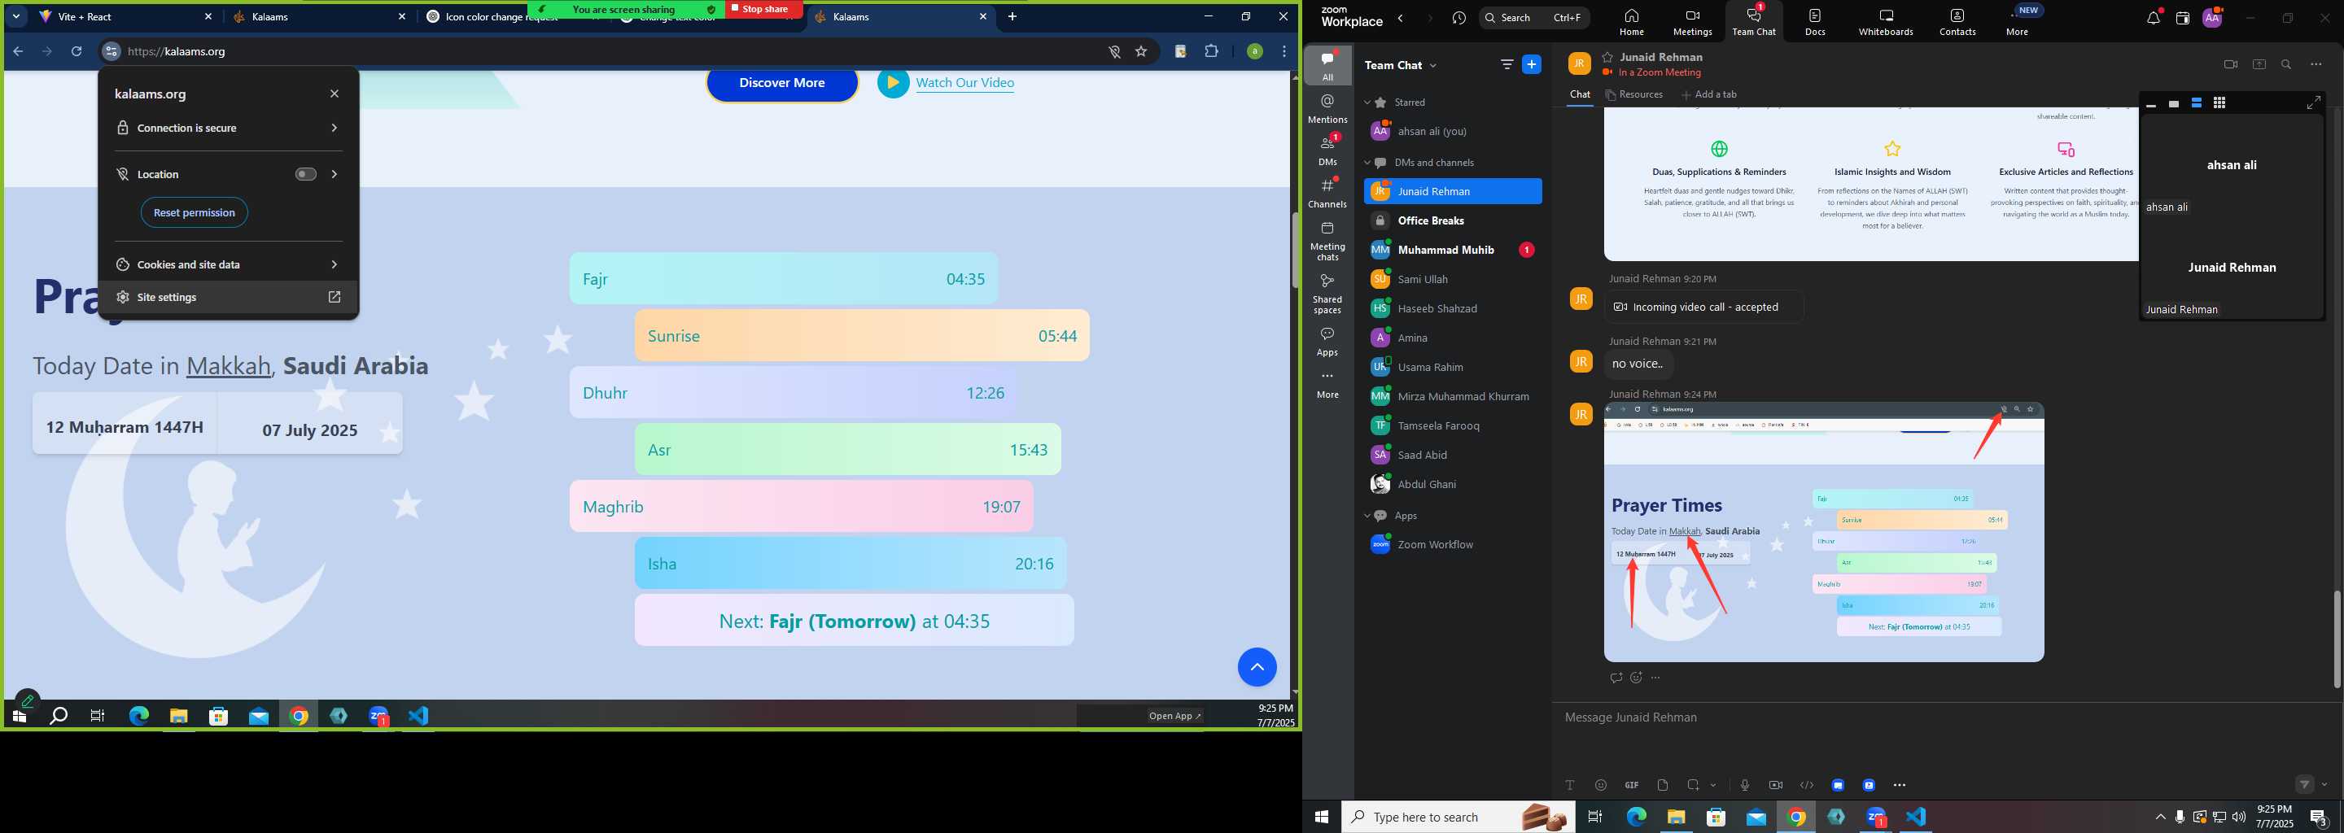Open Zoom Whiteboards tab
This screenshot has width=2344, height=833.
1886,22
